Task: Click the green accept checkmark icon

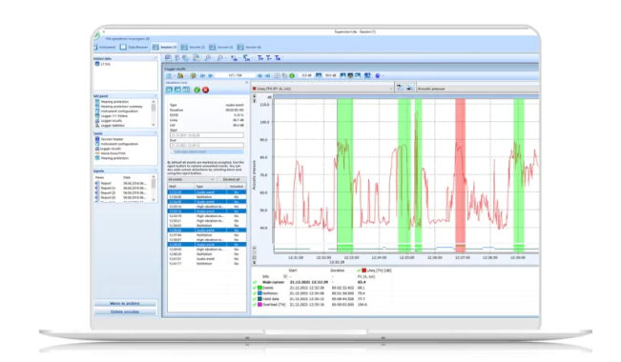Action: coord(197,90)
